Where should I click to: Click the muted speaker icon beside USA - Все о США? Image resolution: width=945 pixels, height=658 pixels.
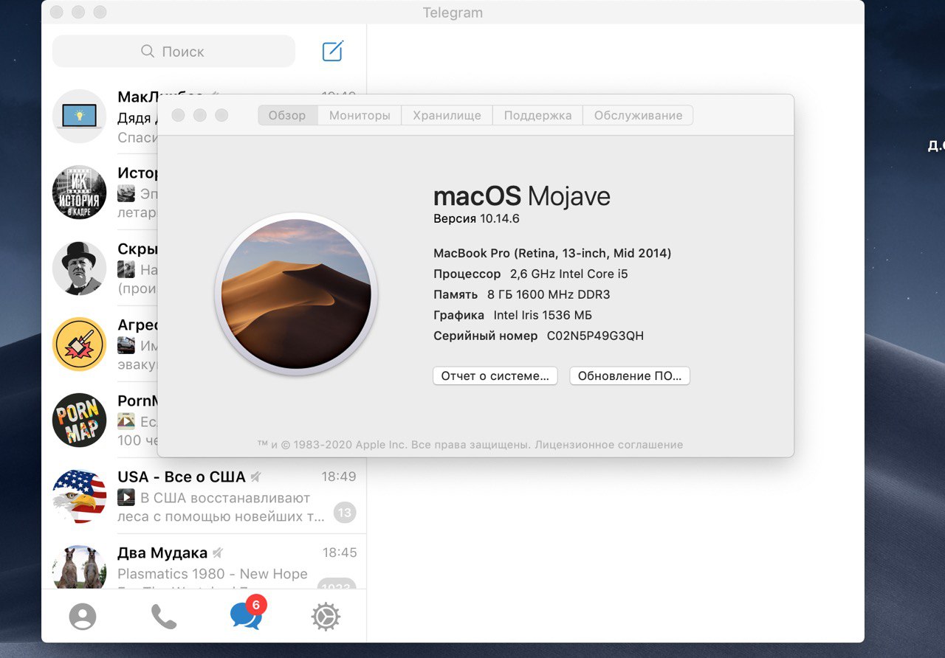tap(255, 477)
